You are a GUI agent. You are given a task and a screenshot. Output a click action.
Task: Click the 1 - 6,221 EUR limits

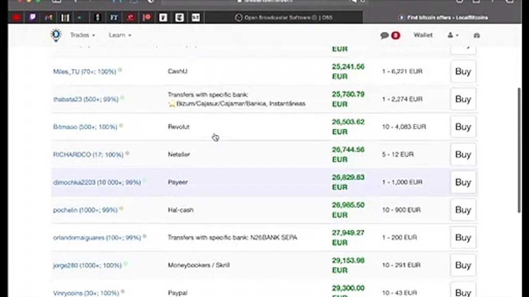click(x=402, y=71)
